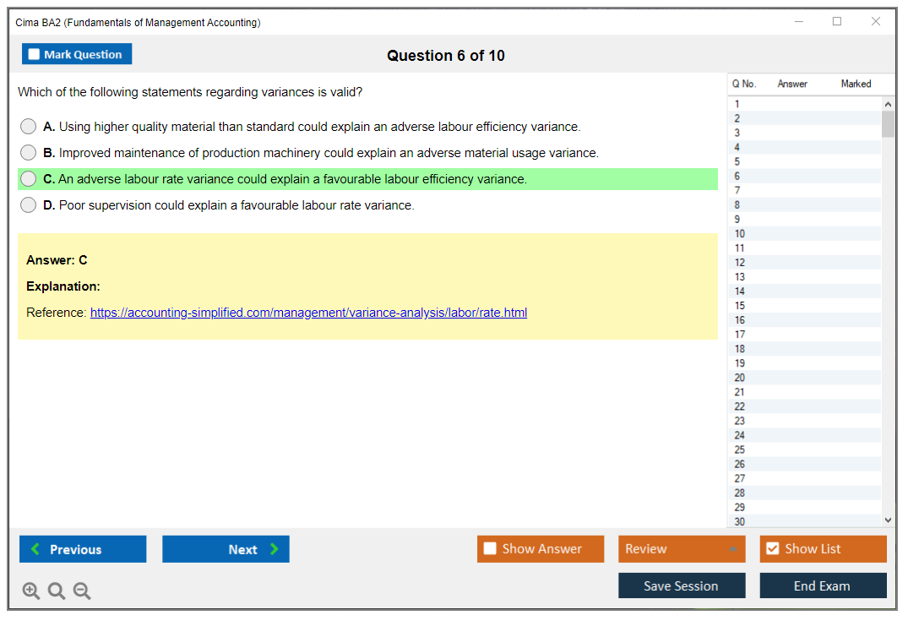This screenshot has width=908, height=621.
Task: Choose answer option C radio button
Action: (x=29, y=179)
